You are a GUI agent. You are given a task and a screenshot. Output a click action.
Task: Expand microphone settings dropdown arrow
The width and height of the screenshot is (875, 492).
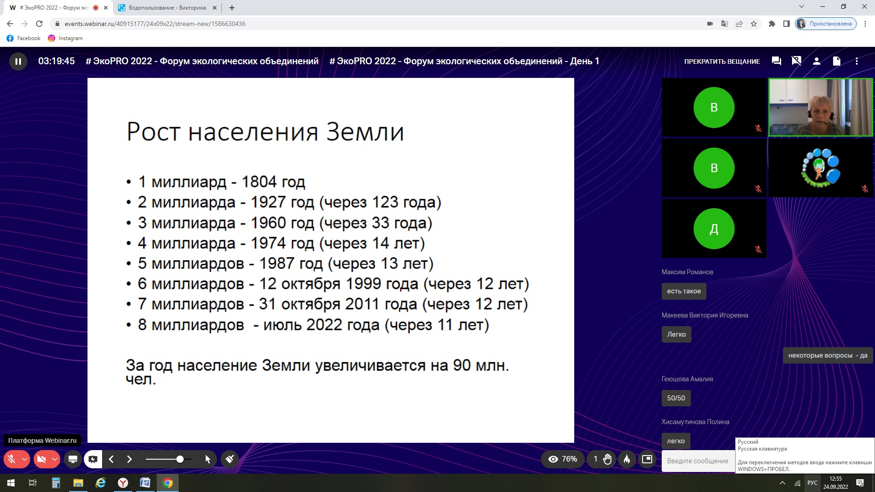point(25,459)
